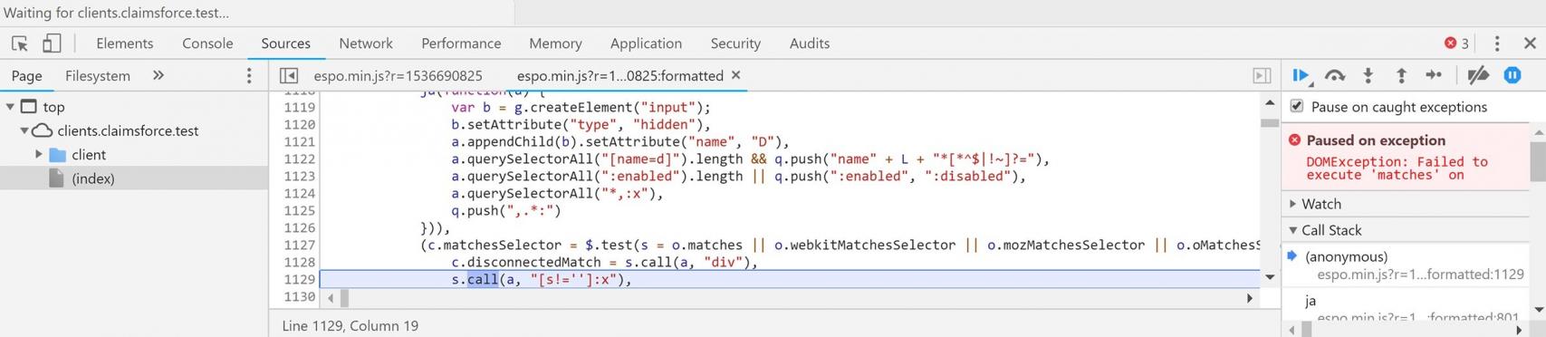
Task: Open the Security tab
Action: point(735,43)
